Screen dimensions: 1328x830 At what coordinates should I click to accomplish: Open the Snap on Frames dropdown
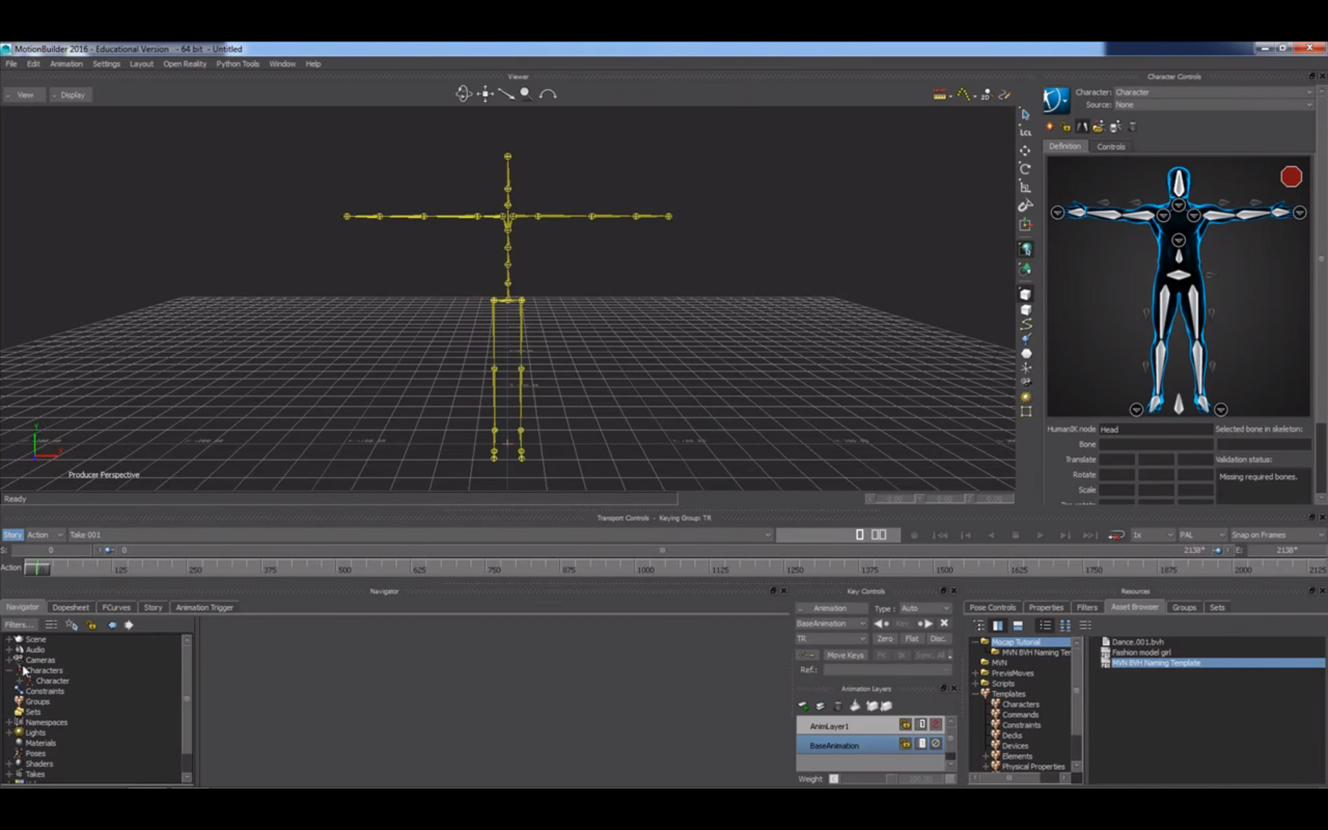[x=1278, y=535]
